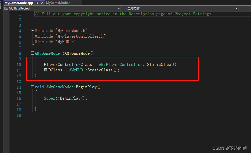This screenshot has width=251, height=153.
Task: Collapse the #include block at line 4
Action: (33, 30)
